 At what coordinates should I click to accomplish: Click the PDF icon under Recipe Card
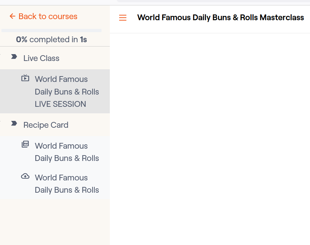(x=25, y=144)
